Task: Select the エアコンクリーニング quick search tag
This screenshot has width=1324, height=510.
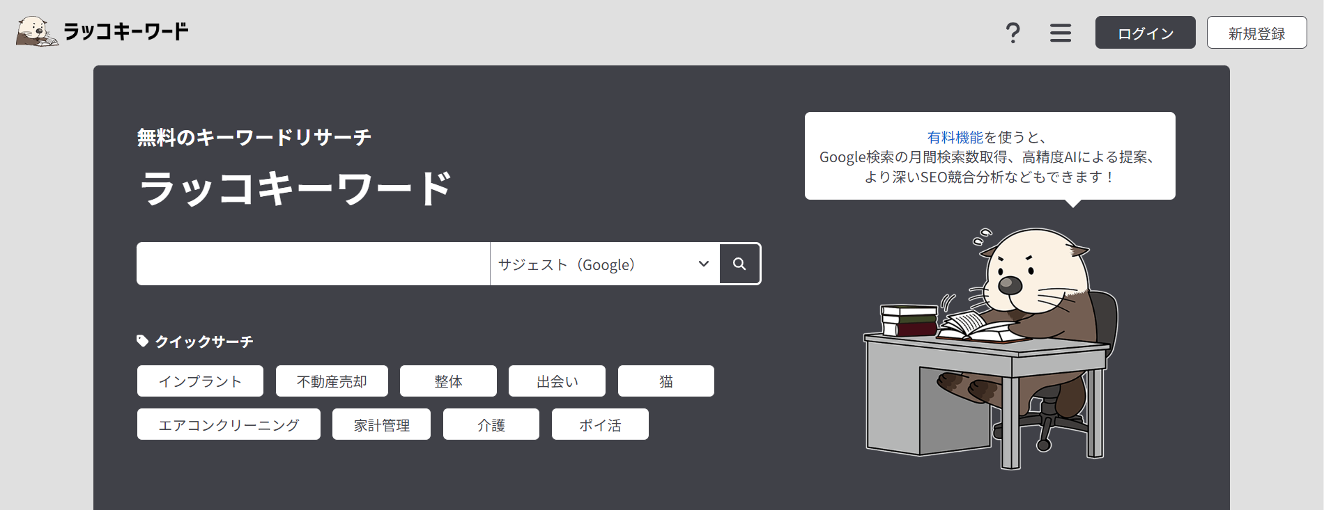Action: click(229, 424)
